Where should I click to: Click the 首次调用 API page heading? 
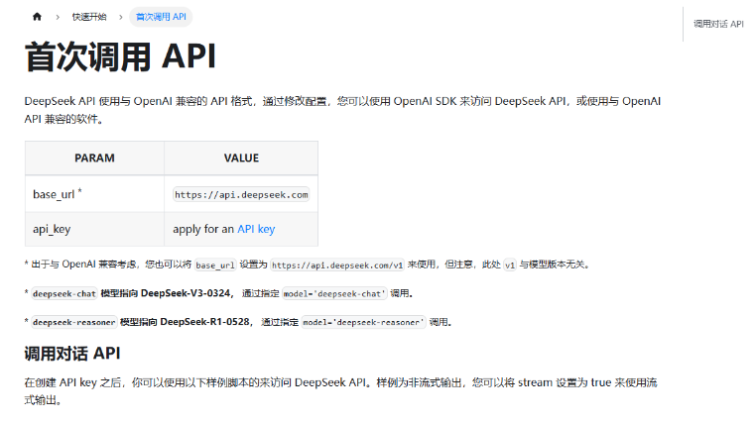(x=120, y=56)
